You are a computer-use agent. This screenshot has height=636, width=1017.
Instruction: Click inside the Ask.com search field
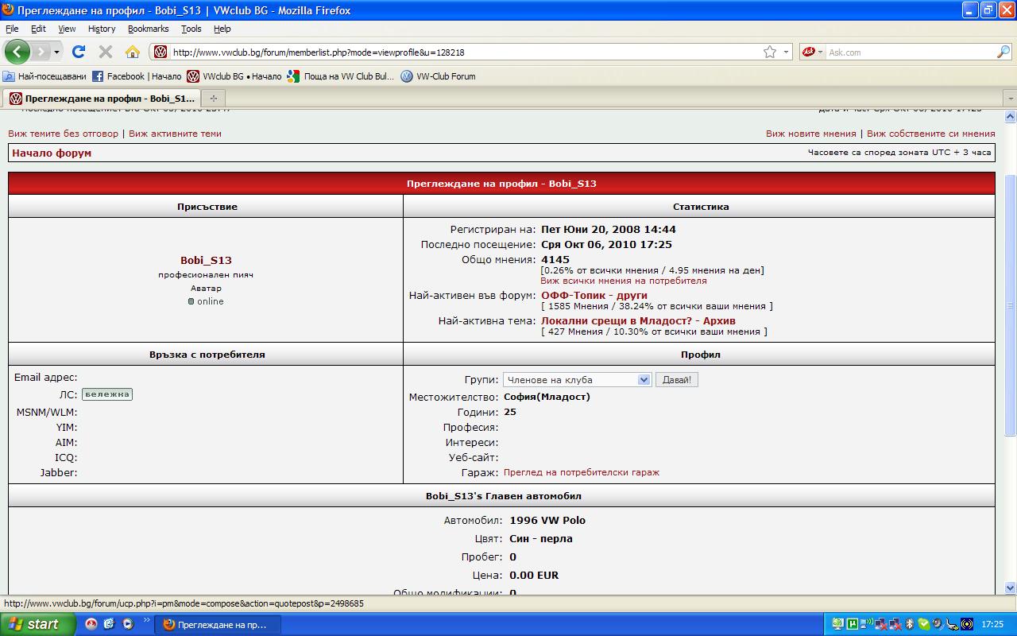908,52
